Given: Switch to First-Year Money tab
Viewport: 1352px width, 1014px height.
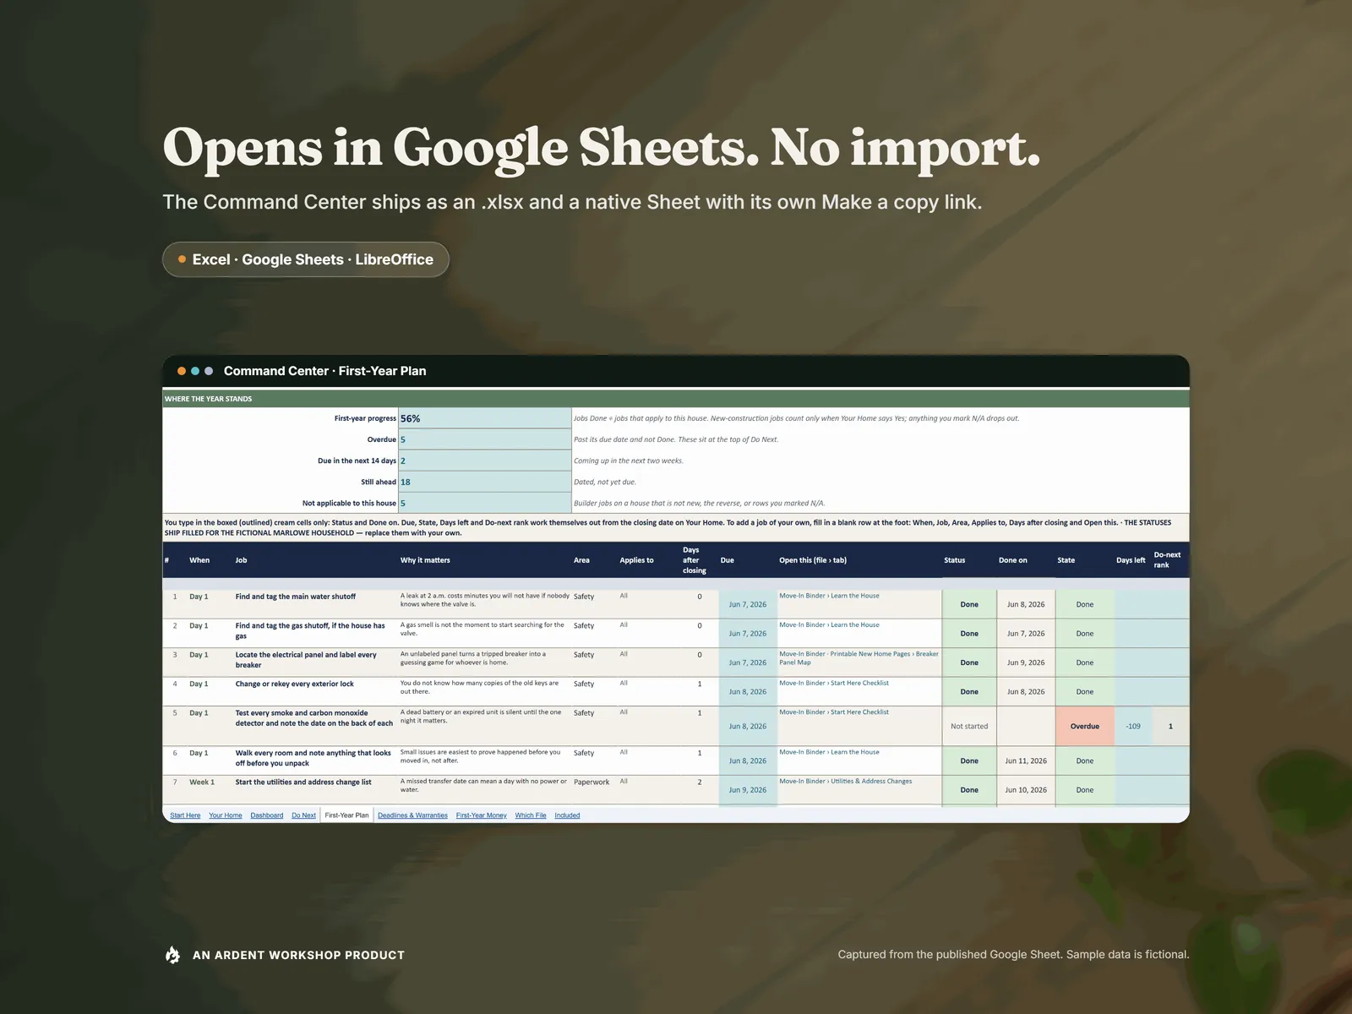Looking at the screenshot, I should tap(482, 815).
